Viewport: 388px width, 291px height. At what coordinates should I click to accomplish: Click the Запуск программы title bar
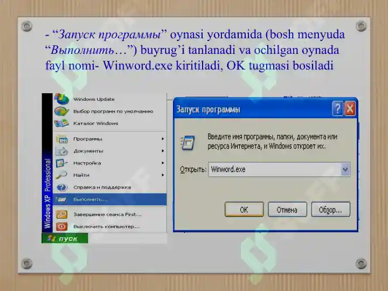point(252,109)
